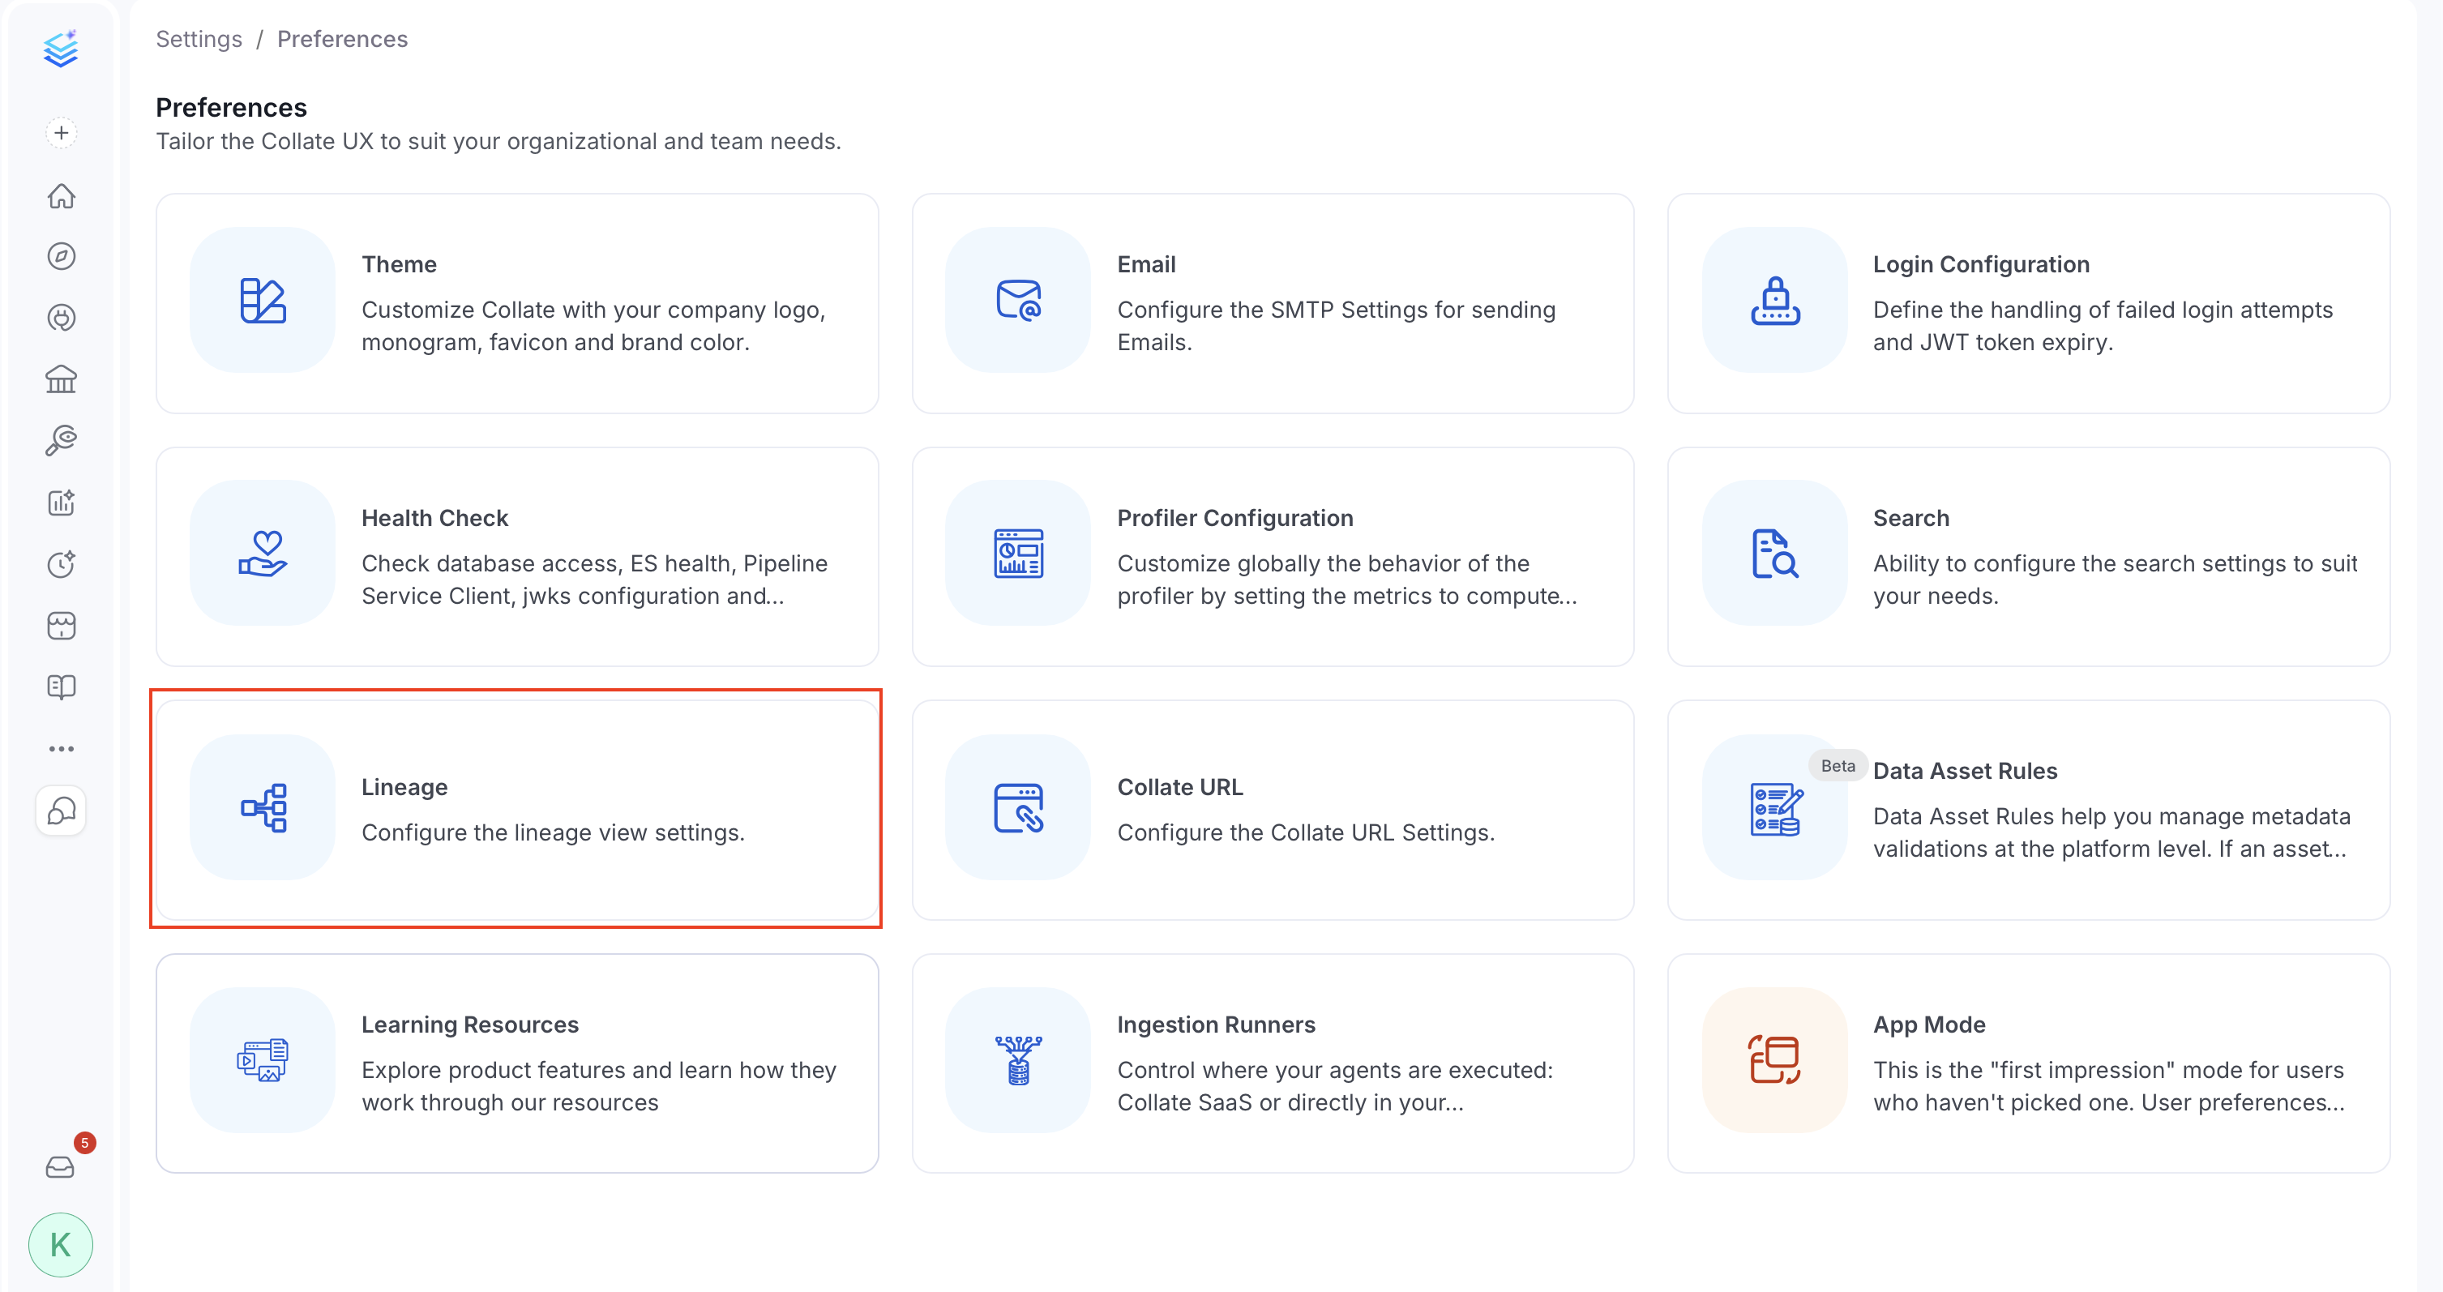The height and width of the screenshot is (1292, 2443).
Task: Click "Configure the lineage view settings." text
Action: [553, 833]
